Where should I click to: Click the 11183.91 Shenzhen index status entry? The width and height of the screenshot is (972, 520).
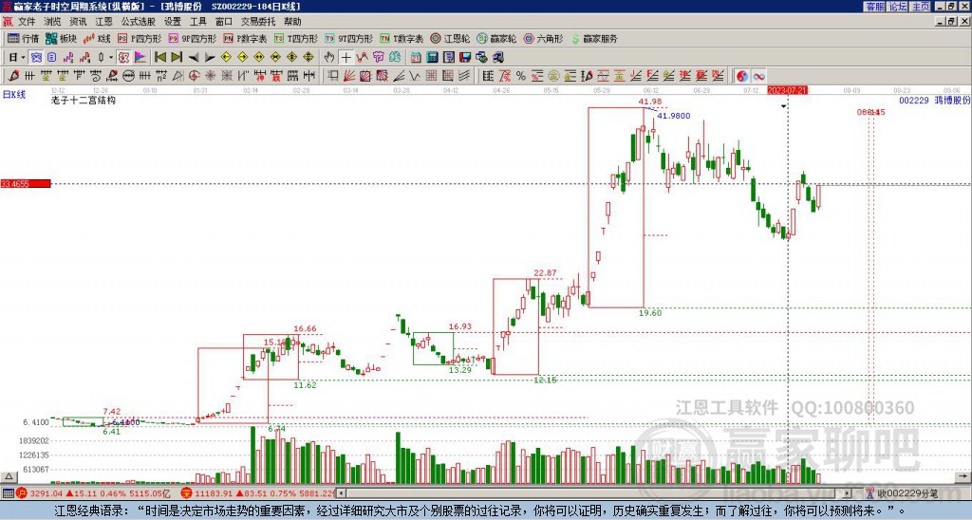tap(257, 493)
